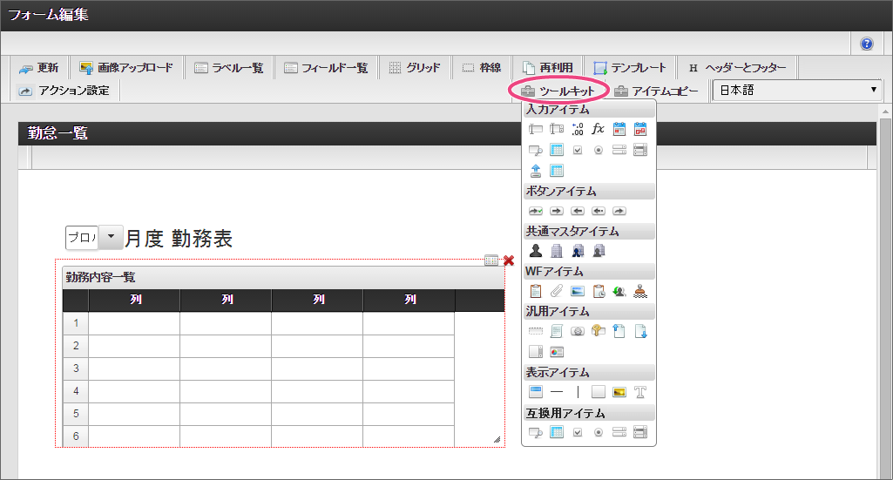Screen dimensions: 893x480
Task: Click the アクション設定 button
Action: pyautogui.click(x=64, y=91)
